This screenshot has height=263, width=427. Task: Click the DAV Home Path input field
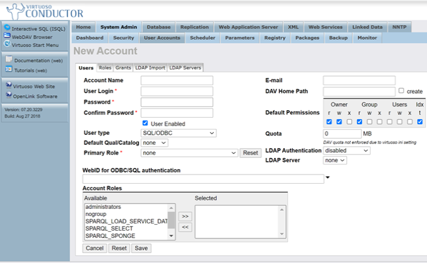click(x=359, y=92)
